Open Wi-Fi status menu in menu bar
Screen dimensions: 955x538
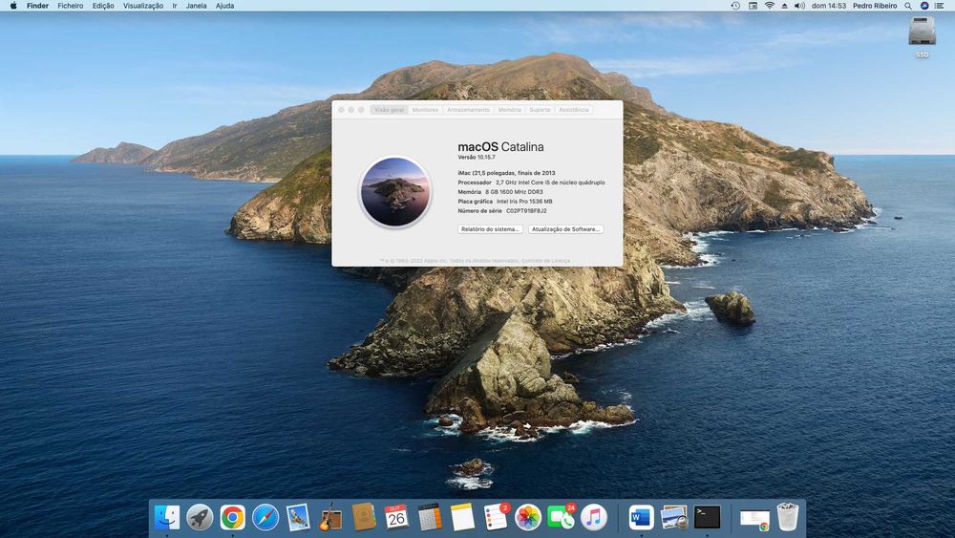[x=769, y=6]
